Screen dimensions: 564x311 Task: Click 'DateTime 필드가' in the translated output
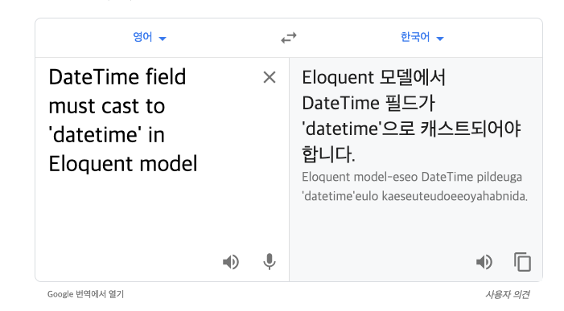pyautogui.click(x=368, y=103)
